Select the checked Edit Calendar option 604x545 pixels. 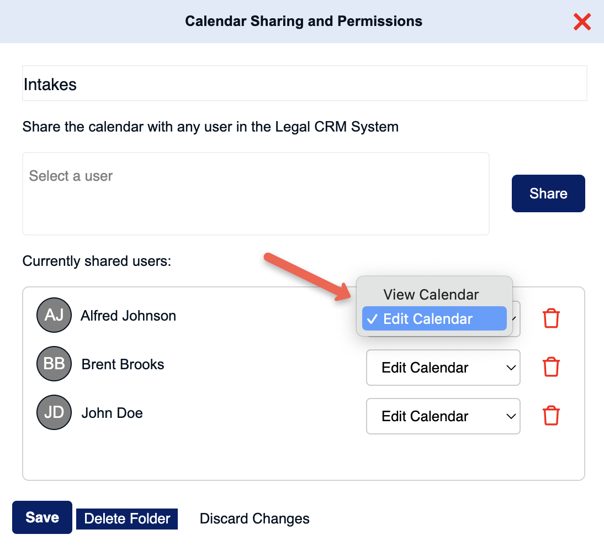coord(434,318)
